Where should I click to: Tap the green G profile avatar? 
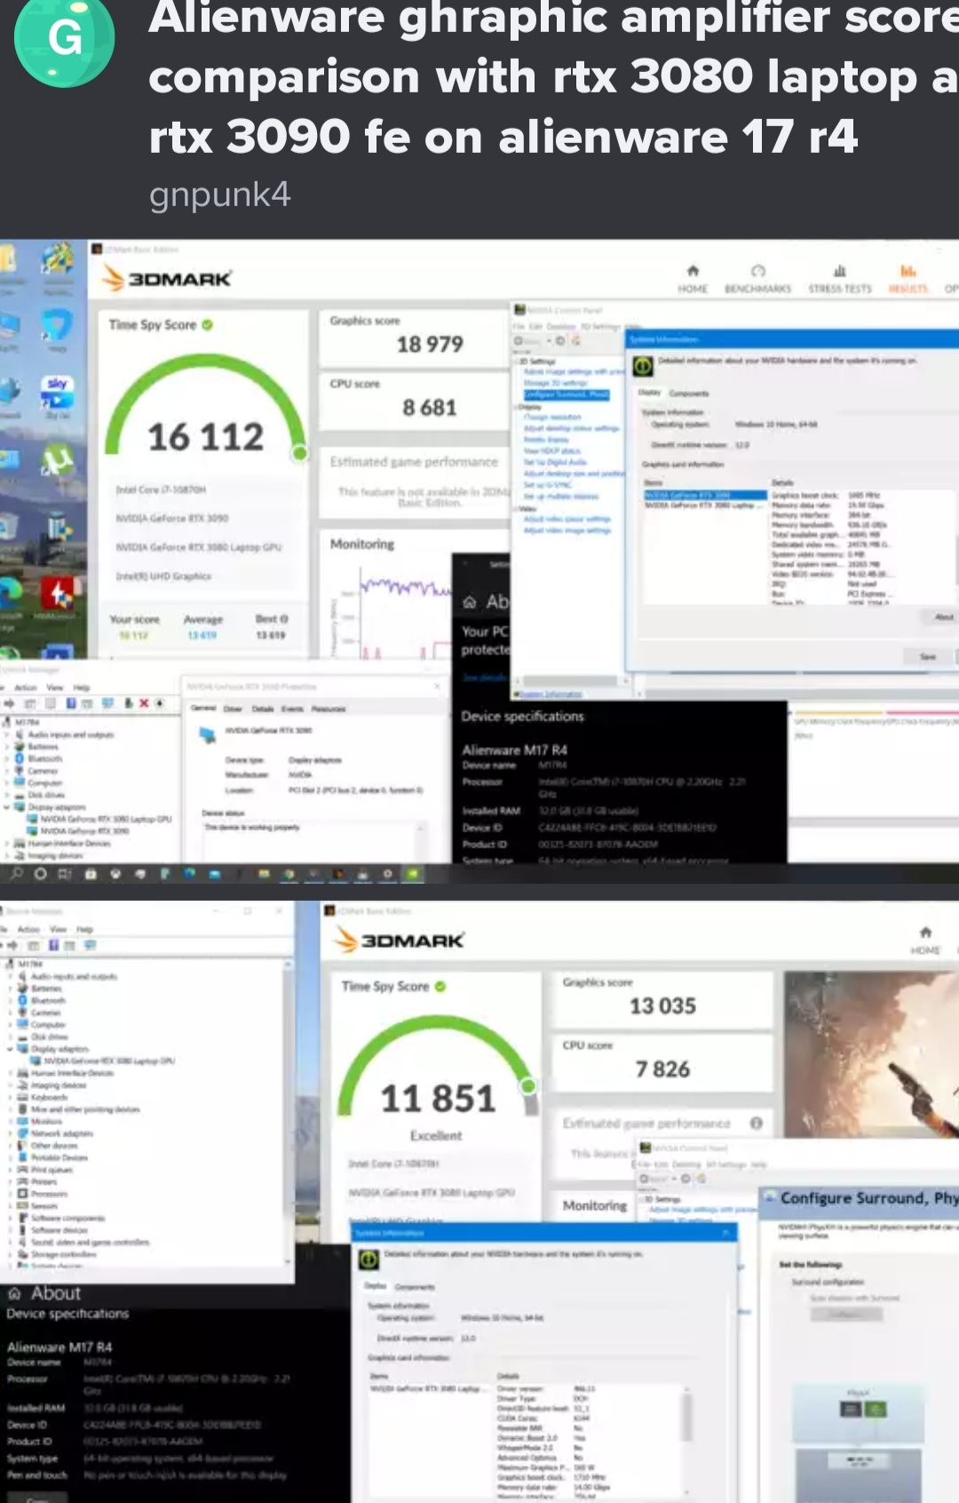[64, 38]
